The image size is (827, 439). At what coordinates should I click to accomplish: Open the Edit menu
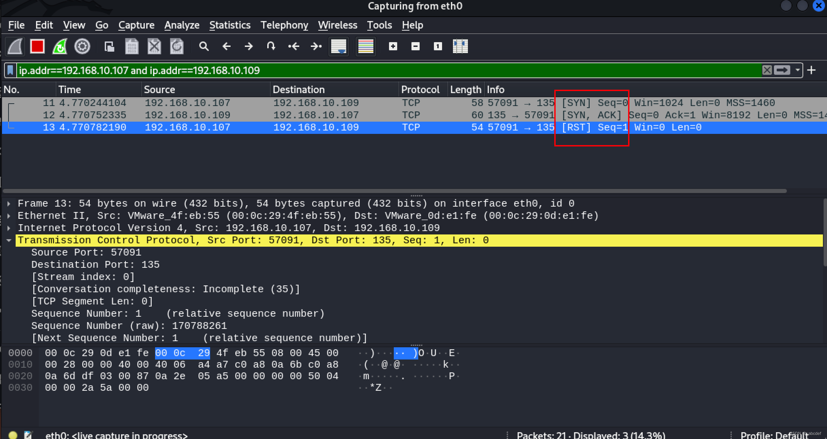click(44, 25)
